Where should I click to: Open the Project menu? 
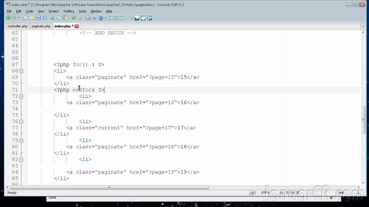click(54, 11)
